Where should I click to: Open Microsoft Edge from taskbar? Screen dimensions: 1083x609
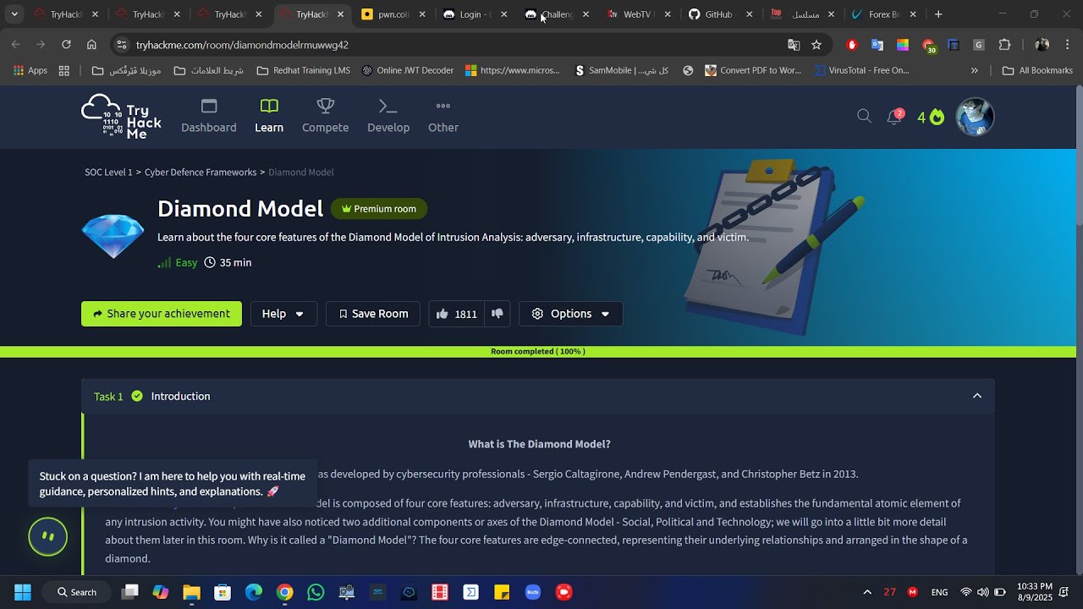[x=254, y=592]
